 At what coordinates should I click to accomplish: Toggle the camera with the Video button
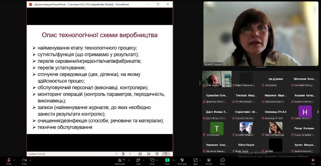point(24,160)
